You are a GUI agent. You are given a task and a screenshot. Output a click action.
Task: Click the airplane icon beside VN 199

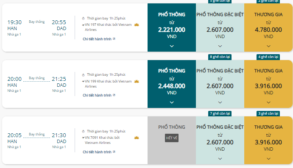tap(83, 81)
